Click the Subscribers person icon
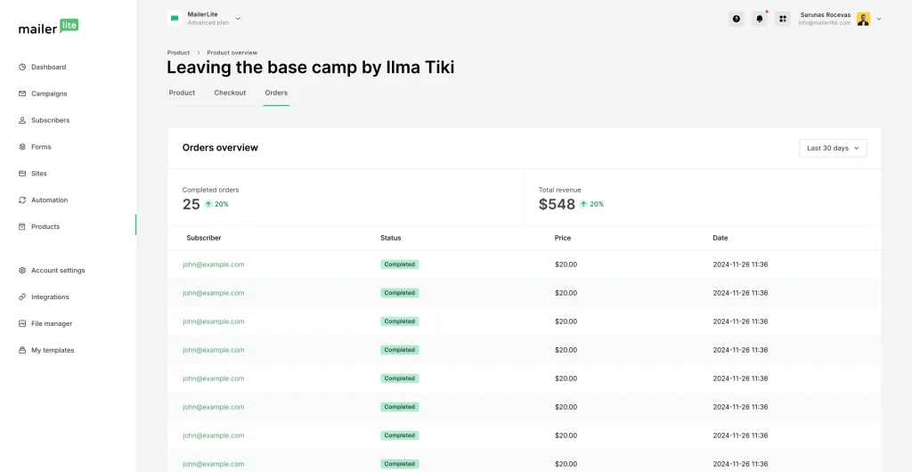The height and width of the screenshot is (472, 912). tap(22, 120)
